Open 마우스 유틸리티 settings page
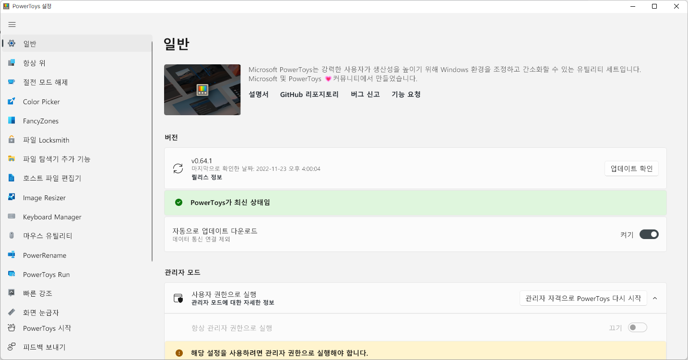Viewport: 688px width, 360px height. (x=77, y=236)
